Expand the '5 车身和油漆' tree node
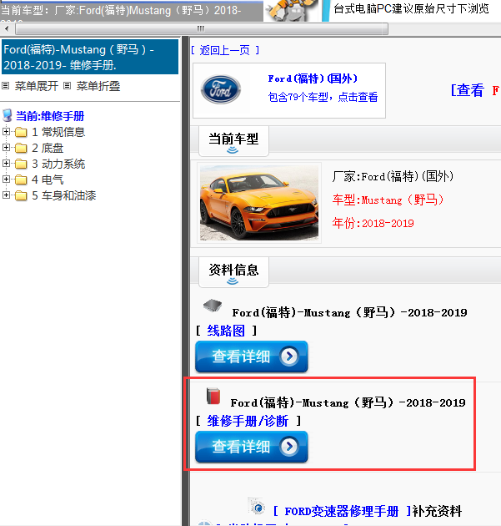Viewport: 501px width, 526px height. (x=6, y=195)
